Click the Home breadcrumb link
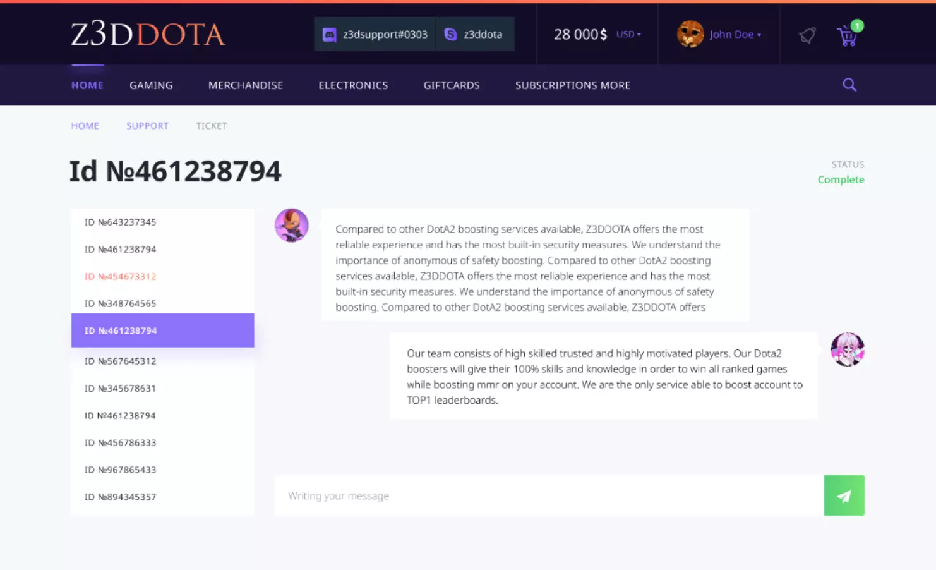936x570 pixels. 85,126
